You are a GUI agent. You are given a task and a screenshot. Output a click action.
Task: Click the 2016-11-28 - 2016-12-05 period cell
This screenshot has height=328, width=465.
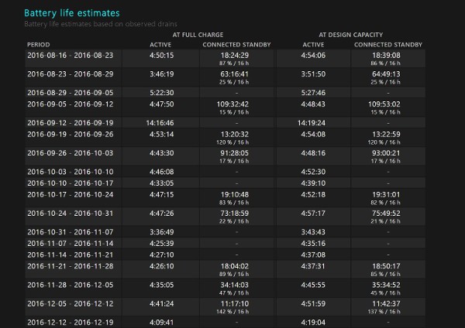pyautogui.click(x=71, y=284)
